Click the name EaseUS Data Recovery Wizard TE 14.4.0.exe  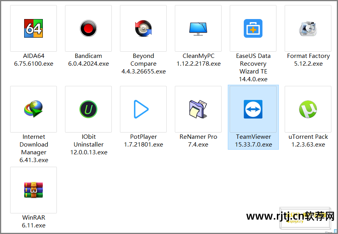click(253, 67)
